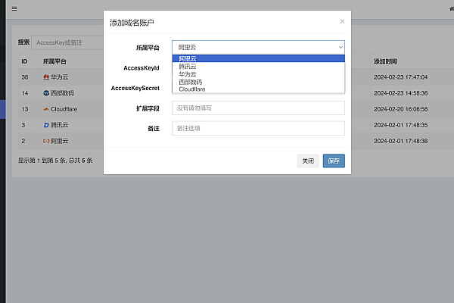This screenshot has width=454, height=303.
Task: Click the ID cell 13
Action: click(x=25, y=109)
